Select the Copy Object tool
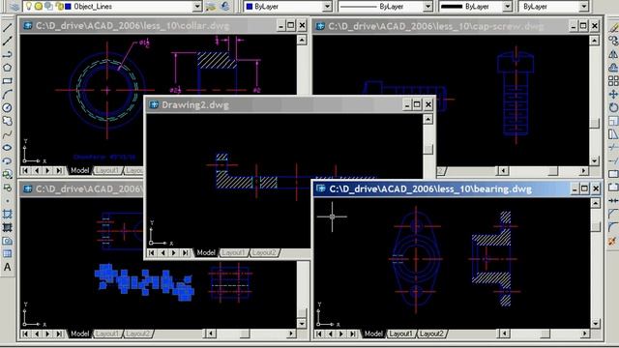The height and width of the screenshot is (348, 619). pos(613,41)
